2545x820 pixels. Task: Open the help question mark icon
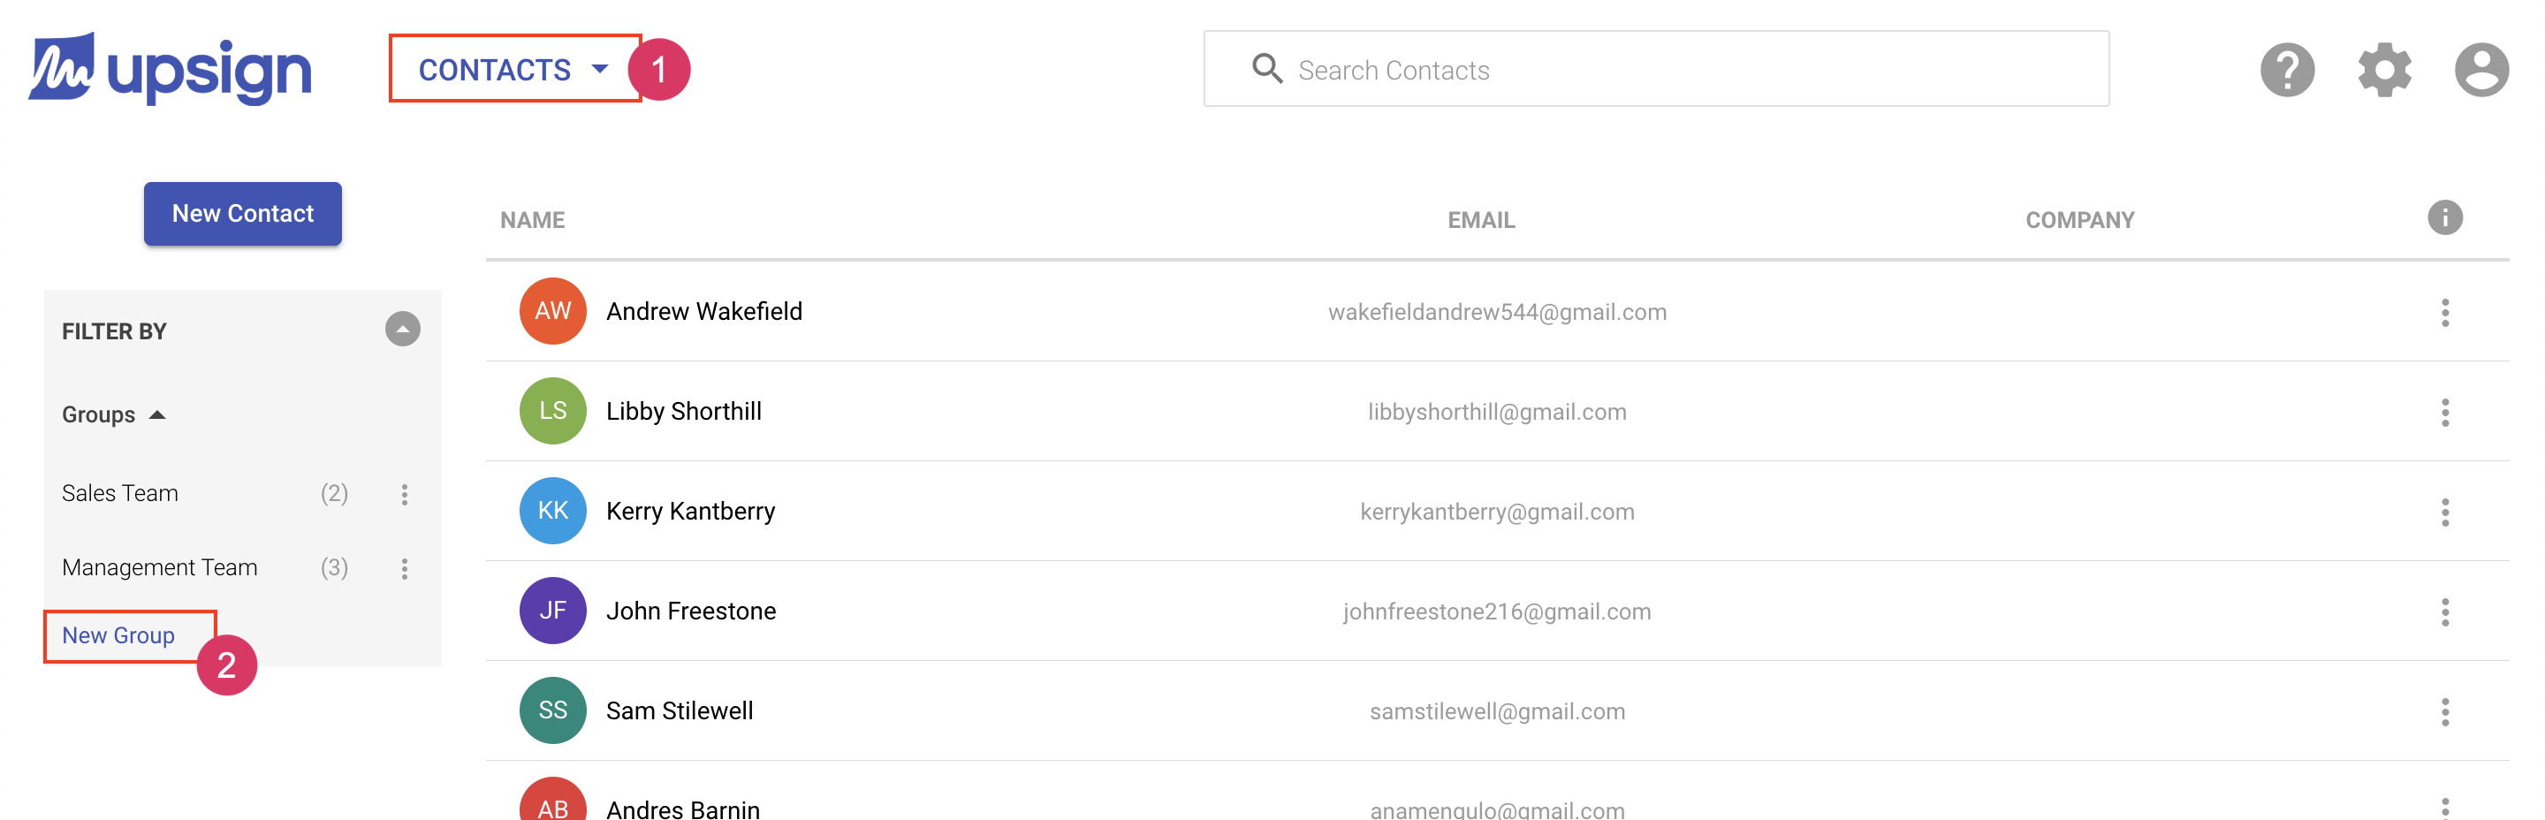[2287, 70]
